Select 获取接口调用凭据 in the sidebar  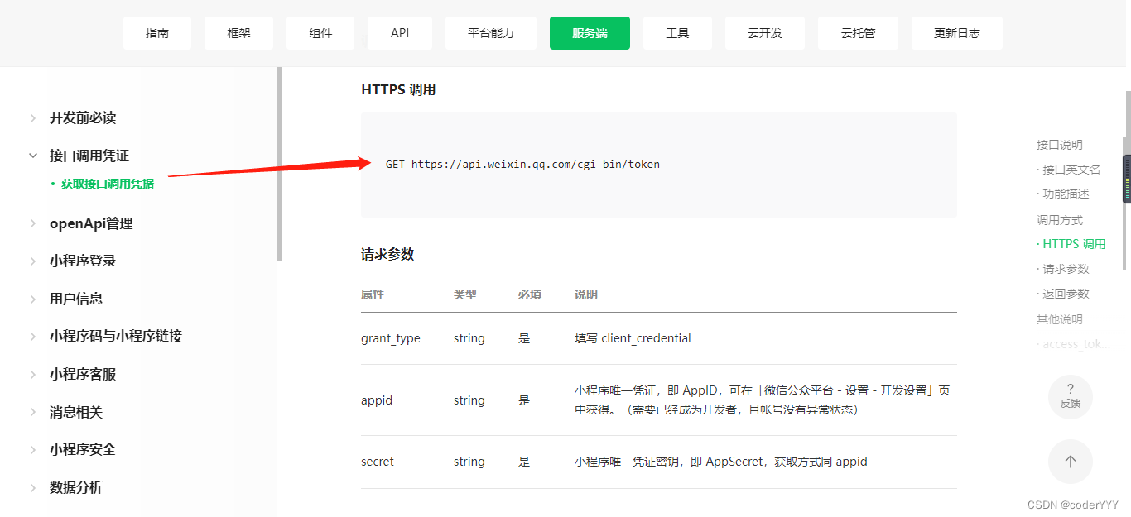point(108,184)
